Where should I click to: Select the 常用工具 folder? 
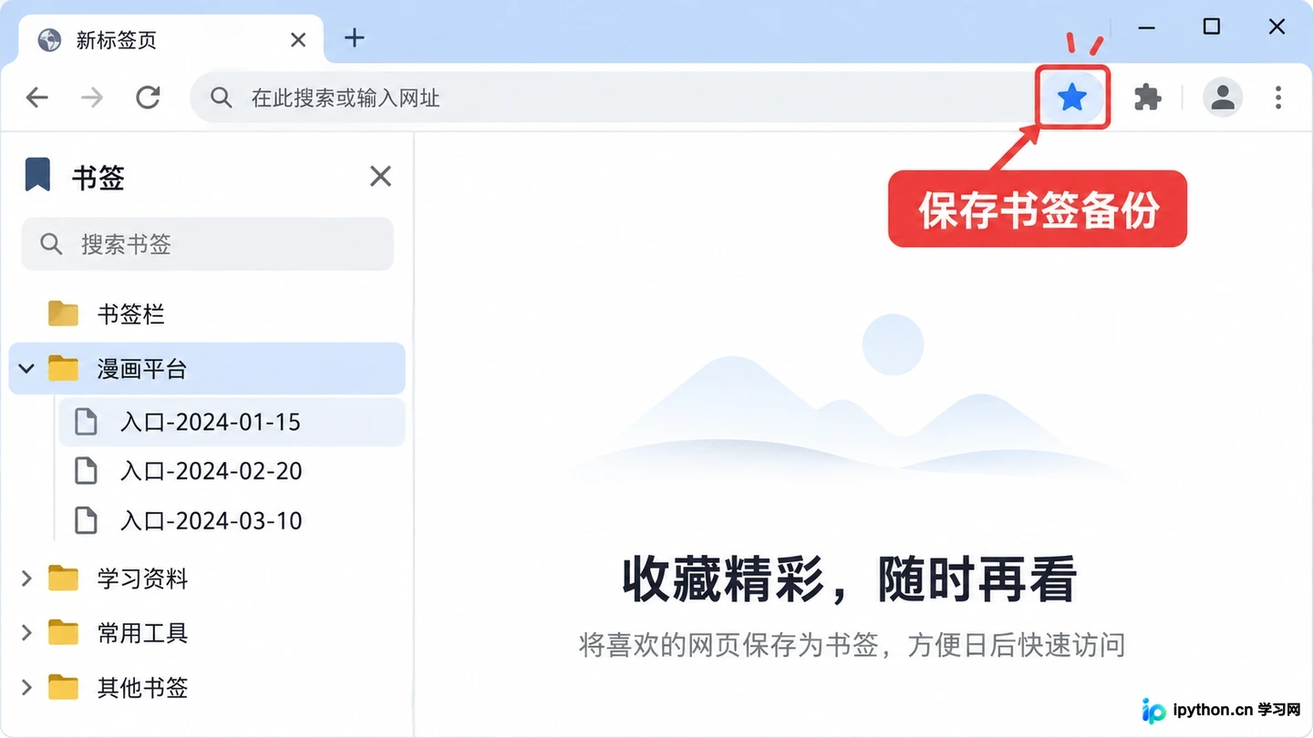(x=207, y=632)
